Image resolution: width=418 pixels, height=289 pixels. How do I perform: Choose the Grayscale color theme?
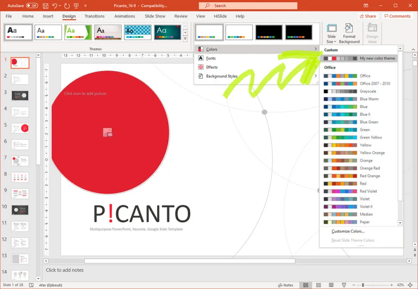[359, 91]
